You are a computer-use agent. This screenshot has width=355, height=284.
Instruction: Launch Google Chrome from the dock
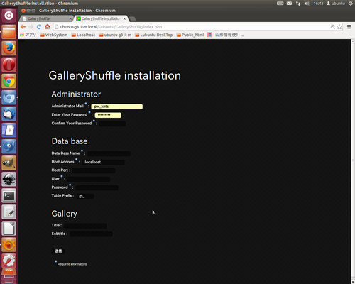(9, 81)
